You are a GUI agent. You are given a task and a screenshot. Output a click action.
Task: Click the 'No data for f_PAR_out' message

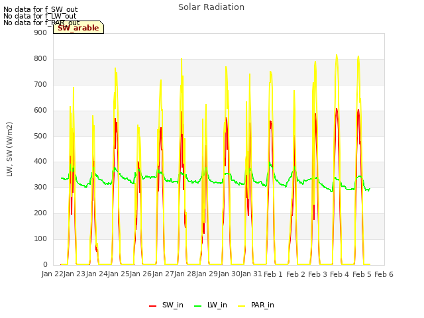click(42, 23)
